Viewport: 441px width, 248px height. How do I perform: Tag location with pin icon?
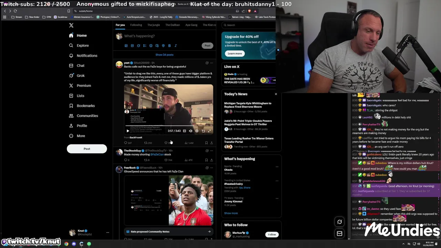click(163, 45)
